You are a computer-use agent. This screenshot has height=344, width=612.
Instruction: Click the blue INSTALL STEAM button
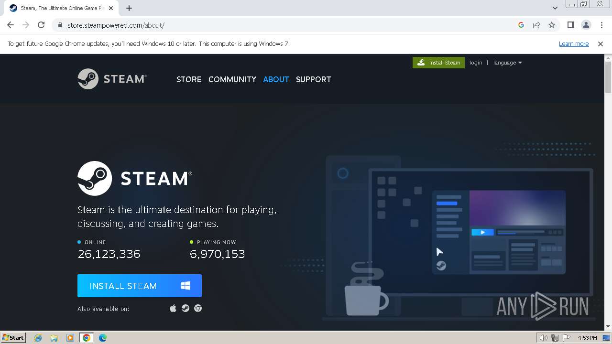click(x=140, y=286)
